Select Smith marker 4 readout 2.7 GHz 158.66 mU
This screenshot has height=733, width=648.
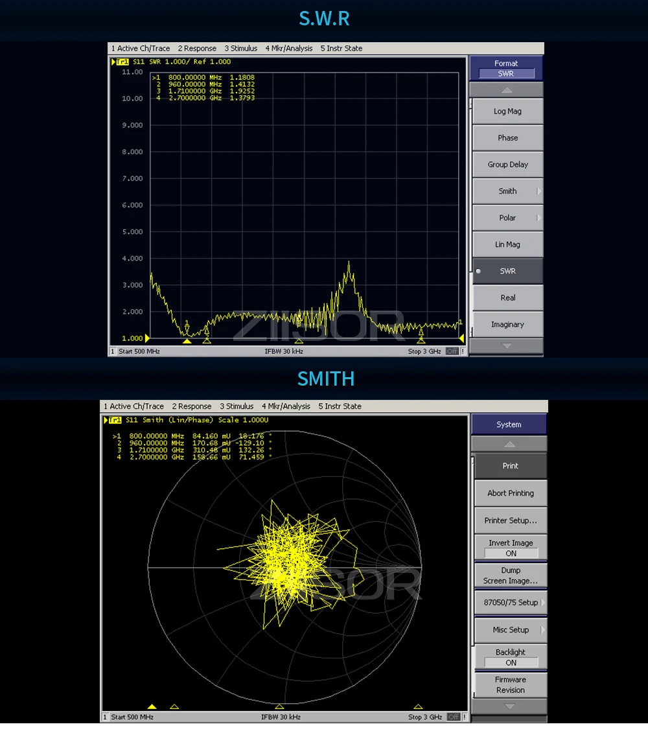point(194,457)
